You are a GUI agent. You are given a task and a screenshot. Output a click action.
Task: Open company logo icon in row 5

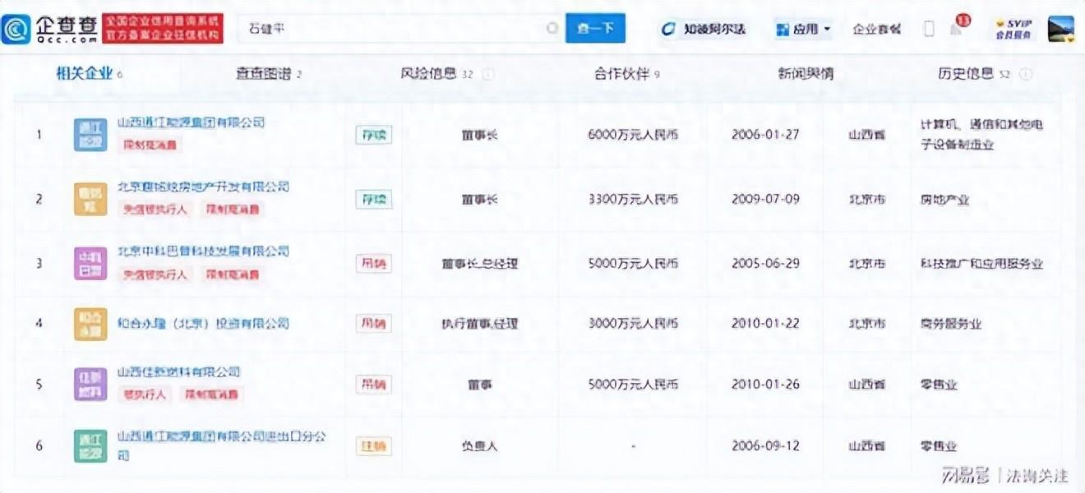click(x=90, y=385)
